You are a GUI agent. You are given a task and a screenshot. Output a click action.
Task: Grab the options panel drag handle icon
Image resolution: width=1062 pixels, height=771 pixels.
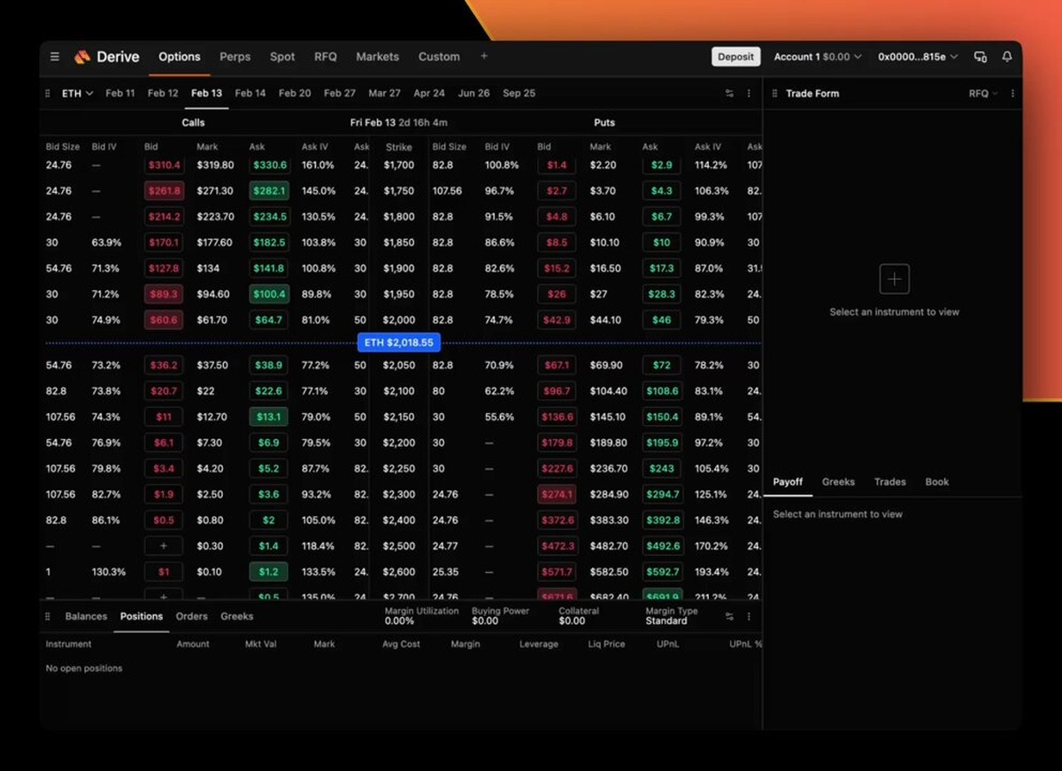click(48, 93)
